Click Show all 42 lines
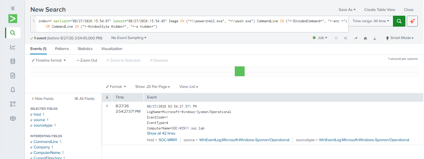Viewport: 424px width, 159px height. click(x=161, y=133)
